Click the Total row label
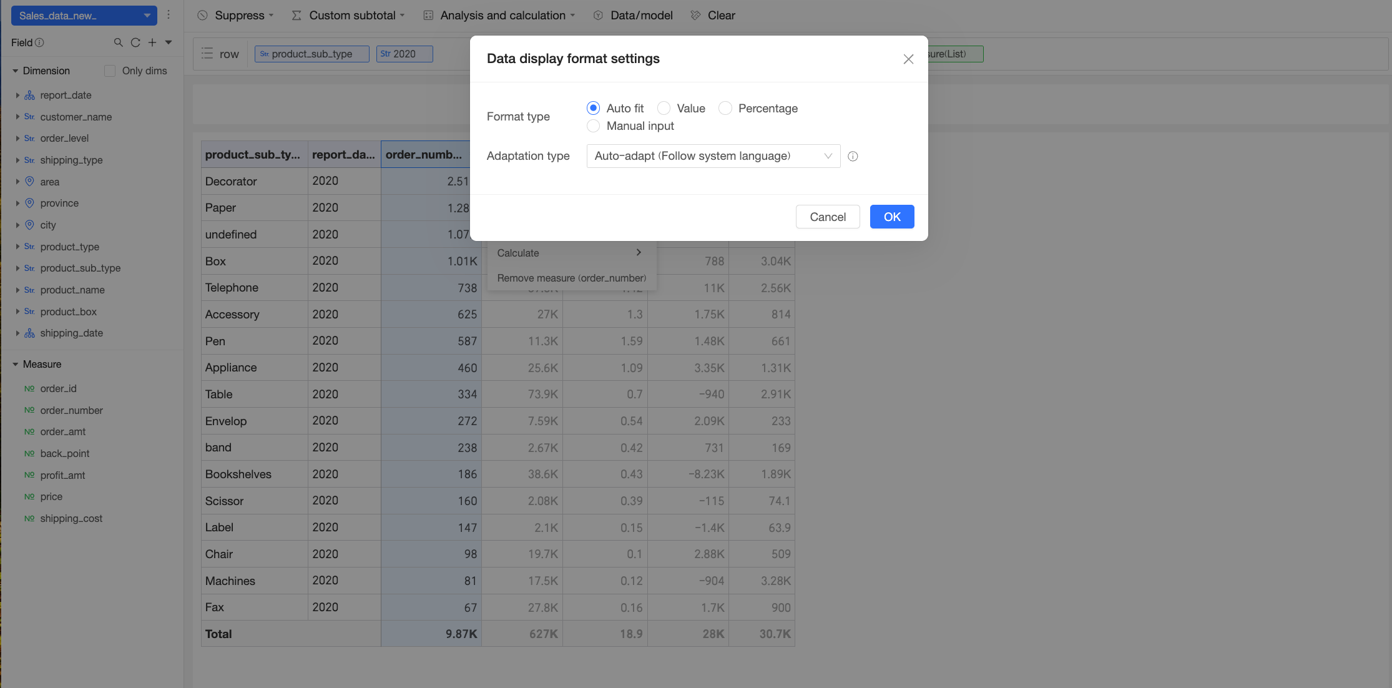The height and width of the screenshot is (688, 1392). 218,634
